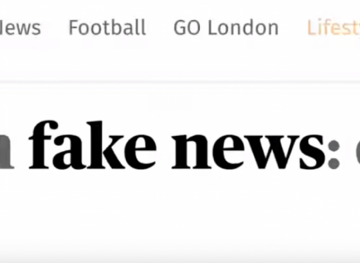Screen dimensions: 360x263
Task: Open the GO London section
Action: [x=226, y=28]
